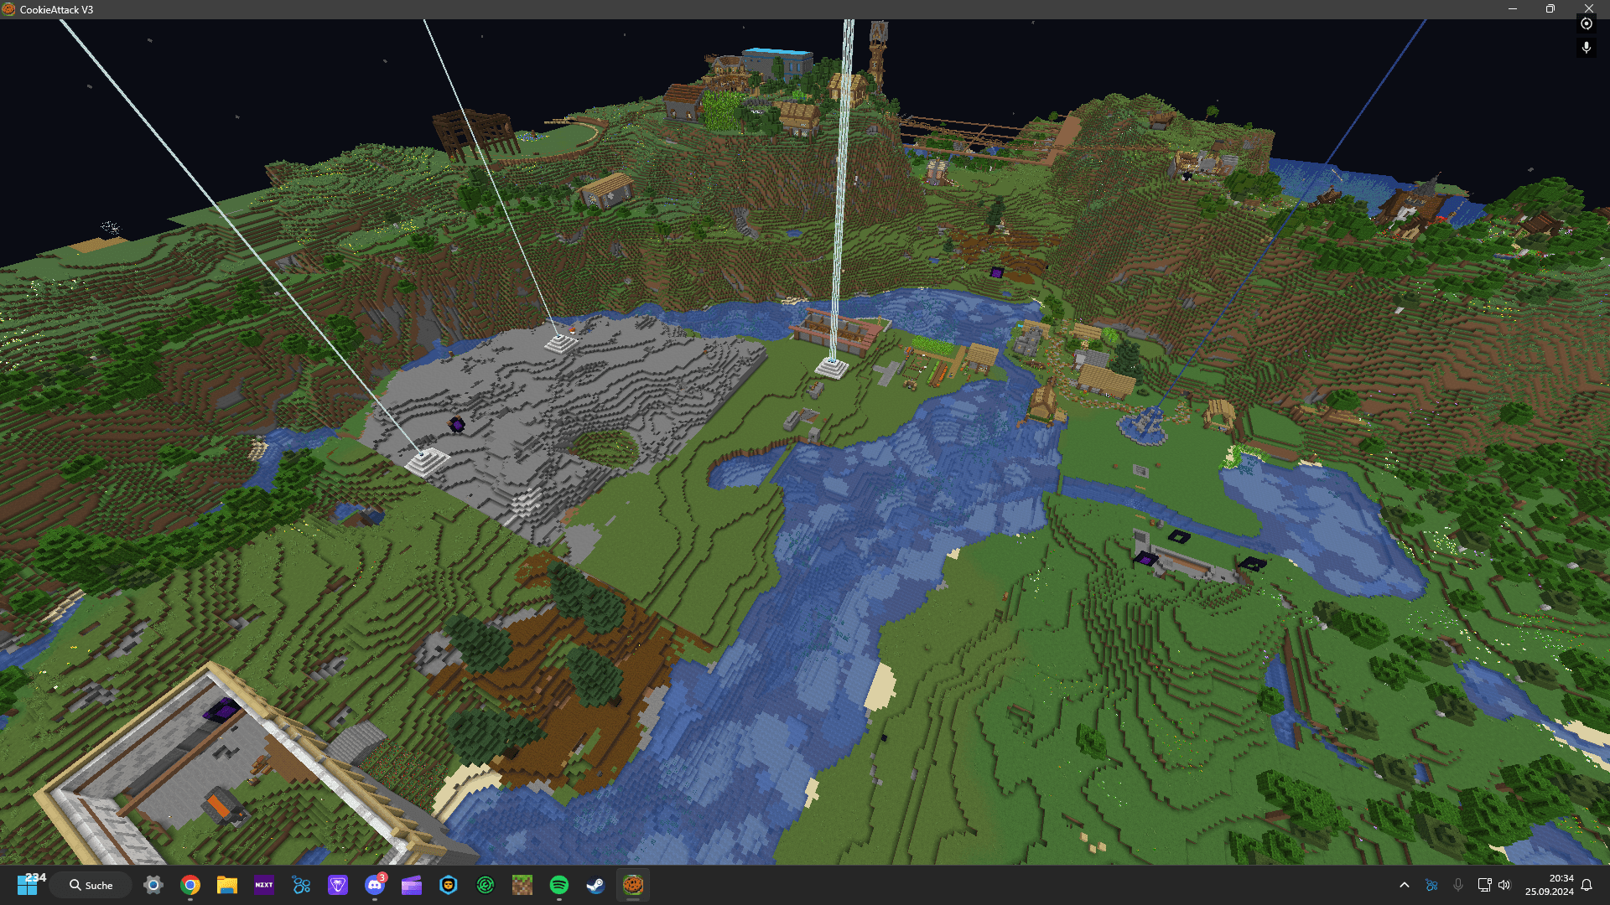Open the Windows Start menu

click(x=27, y=885)
